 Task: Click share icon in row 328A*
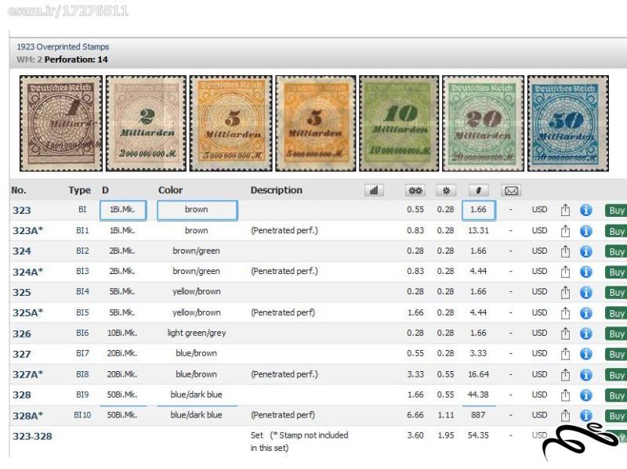[x=565, y=416]
